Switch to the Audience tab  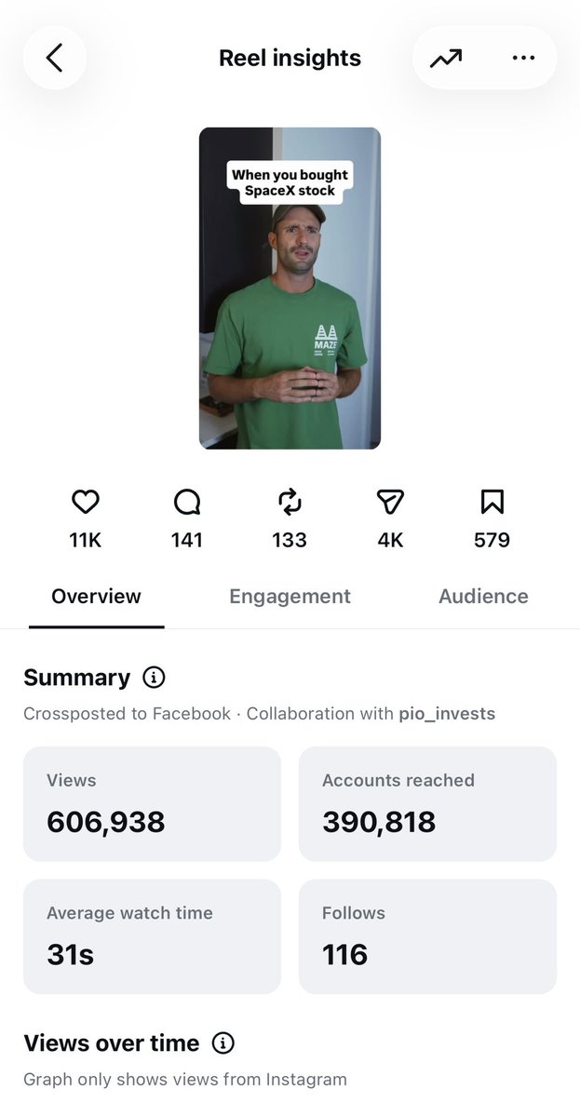(x=483, y=597)
